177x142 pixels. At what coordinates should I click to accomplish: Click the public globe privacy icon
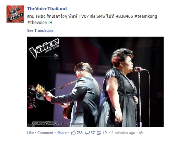point(141,133)
